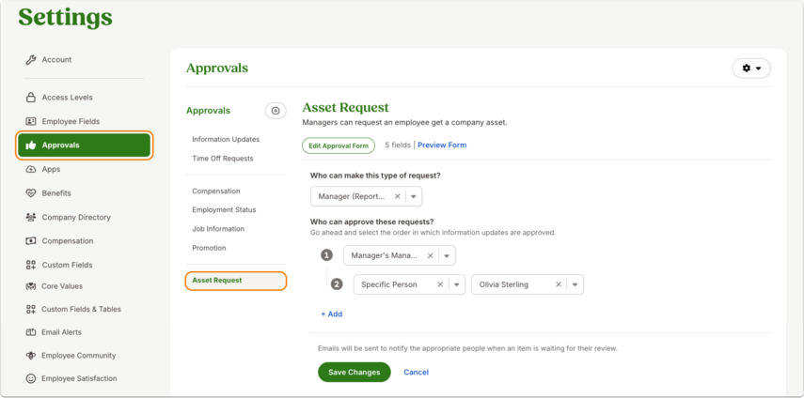The image size is (804, 398).
Task: Expand the Manager's Manager dropdown arrow
Action: pos(446,255)
